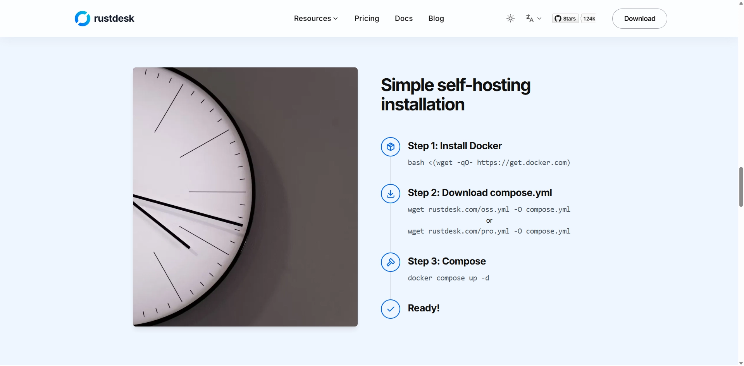Select the 'Step 1: Install Docker' heading
The image size is (744, 366).
coord(455,146)
